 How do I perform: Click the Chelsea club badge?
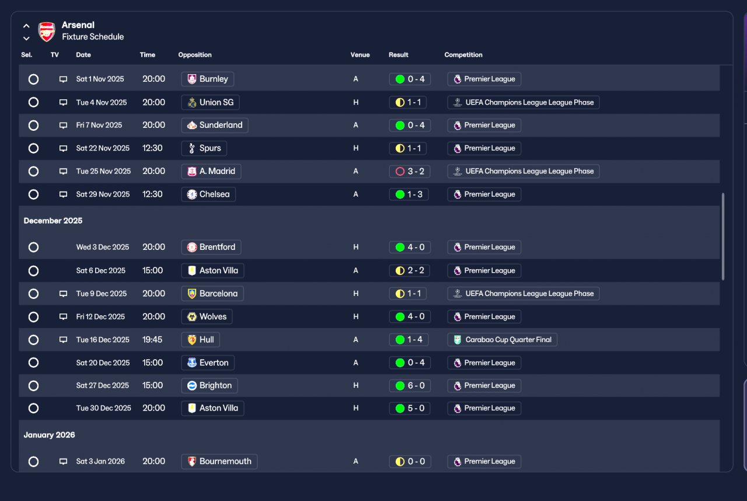click(x=192, y=194)
